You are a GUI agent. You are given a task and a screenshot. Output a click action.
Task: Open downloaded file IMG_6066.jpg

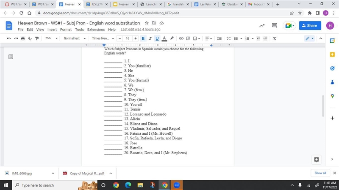pos(22,173)
